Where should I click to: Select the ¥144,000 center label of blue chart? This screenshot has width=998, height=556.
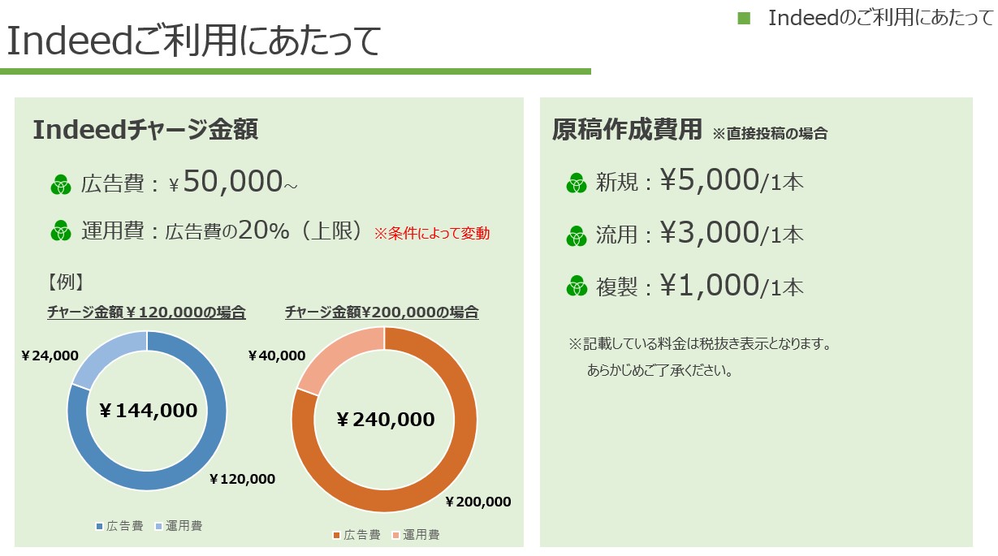pos(148,411)
